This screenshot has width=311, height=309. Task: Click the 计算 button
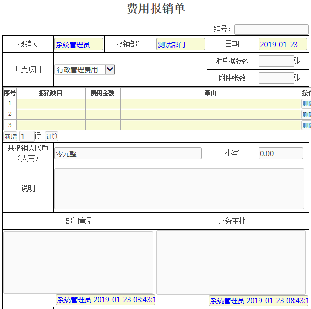tap(52, 136)
